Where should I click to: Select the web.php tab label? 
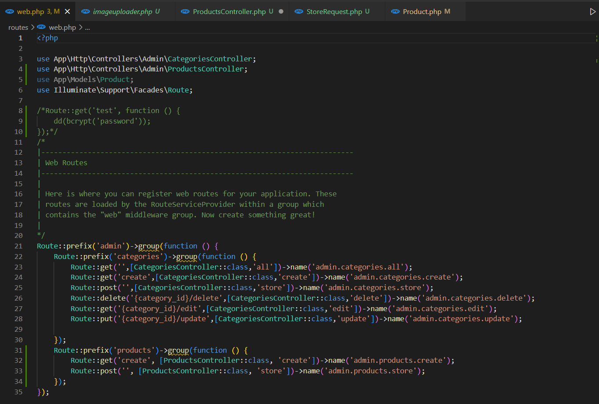31,11
